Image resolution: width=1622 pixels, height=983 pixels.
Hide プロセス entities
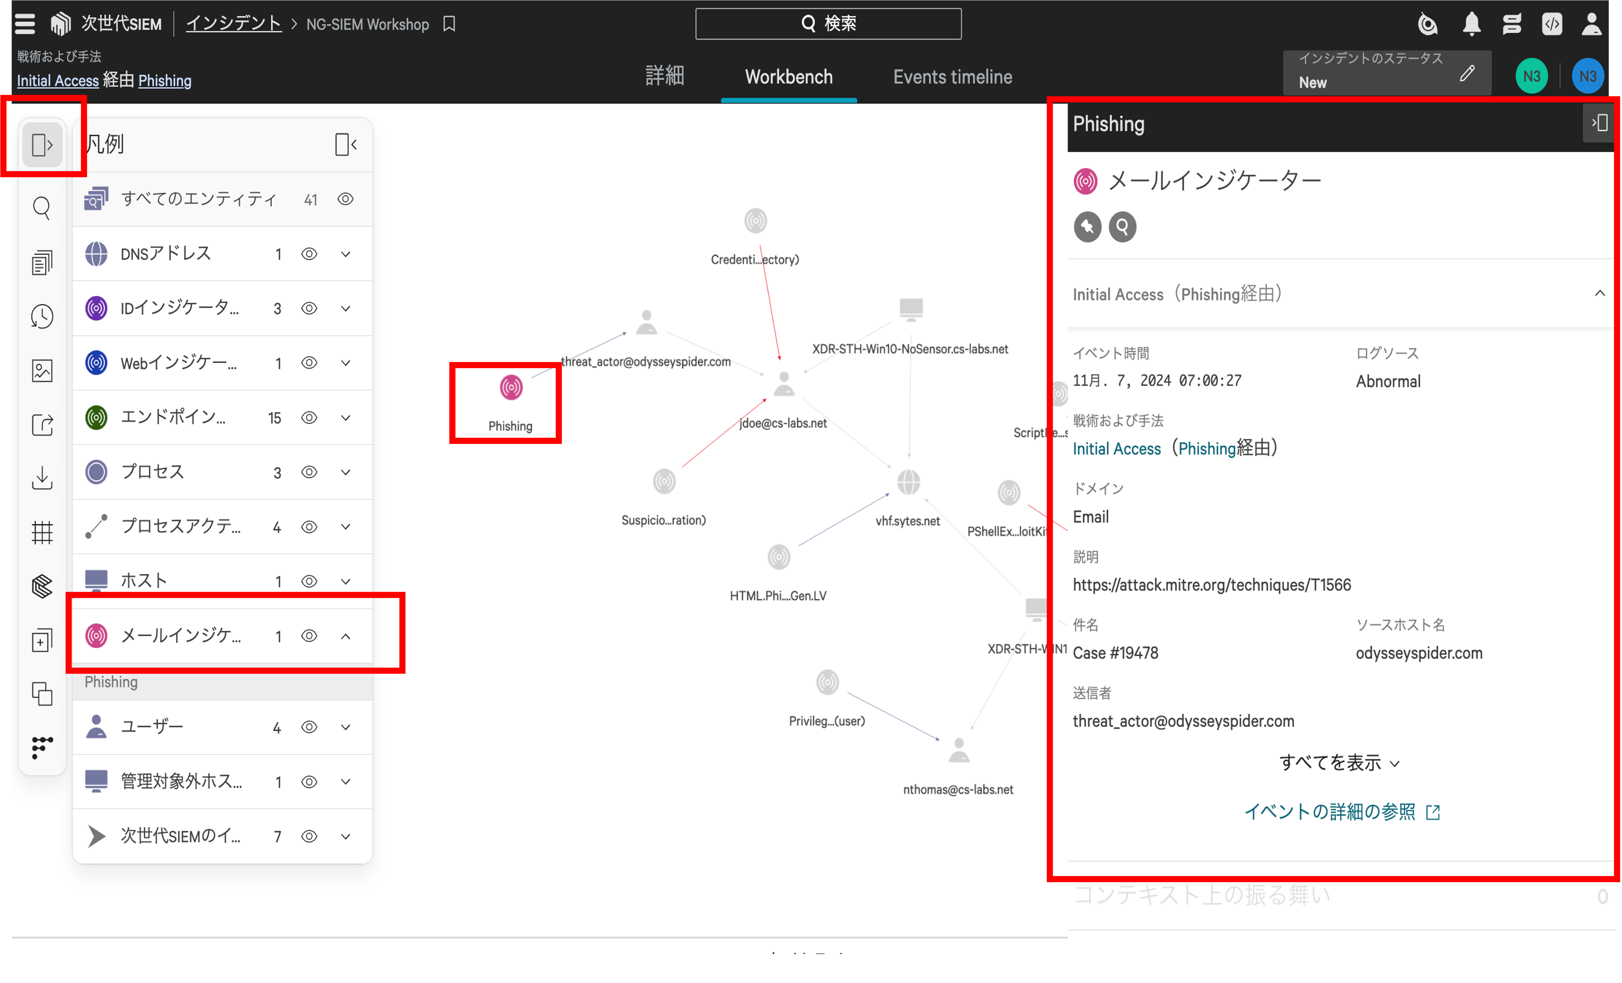(x=309, y=472)
